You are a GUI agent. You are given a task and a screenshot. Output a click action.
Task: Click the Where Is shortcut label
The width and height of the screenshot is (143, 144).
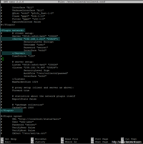tap(71, 142)
